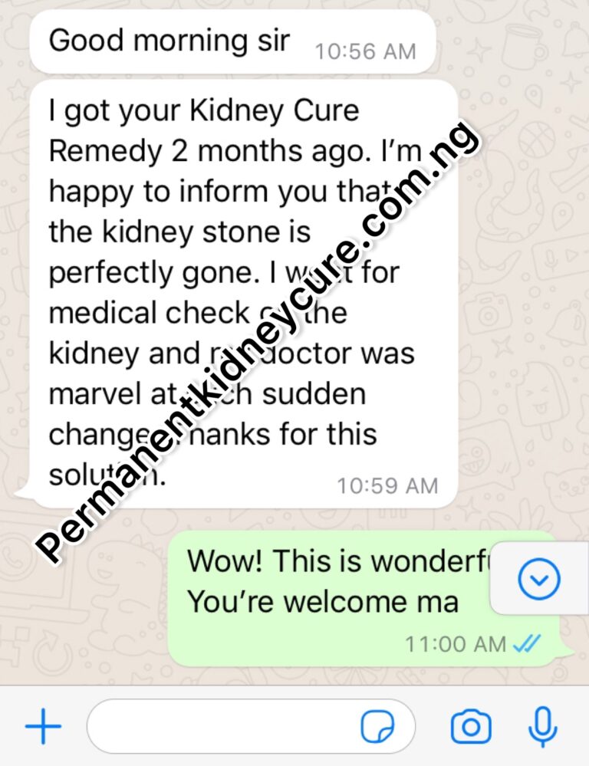This screenshot has height=766, width=589.
Task: Tap the 11:00 AM timestamp
Action: (x=456, y=644)
